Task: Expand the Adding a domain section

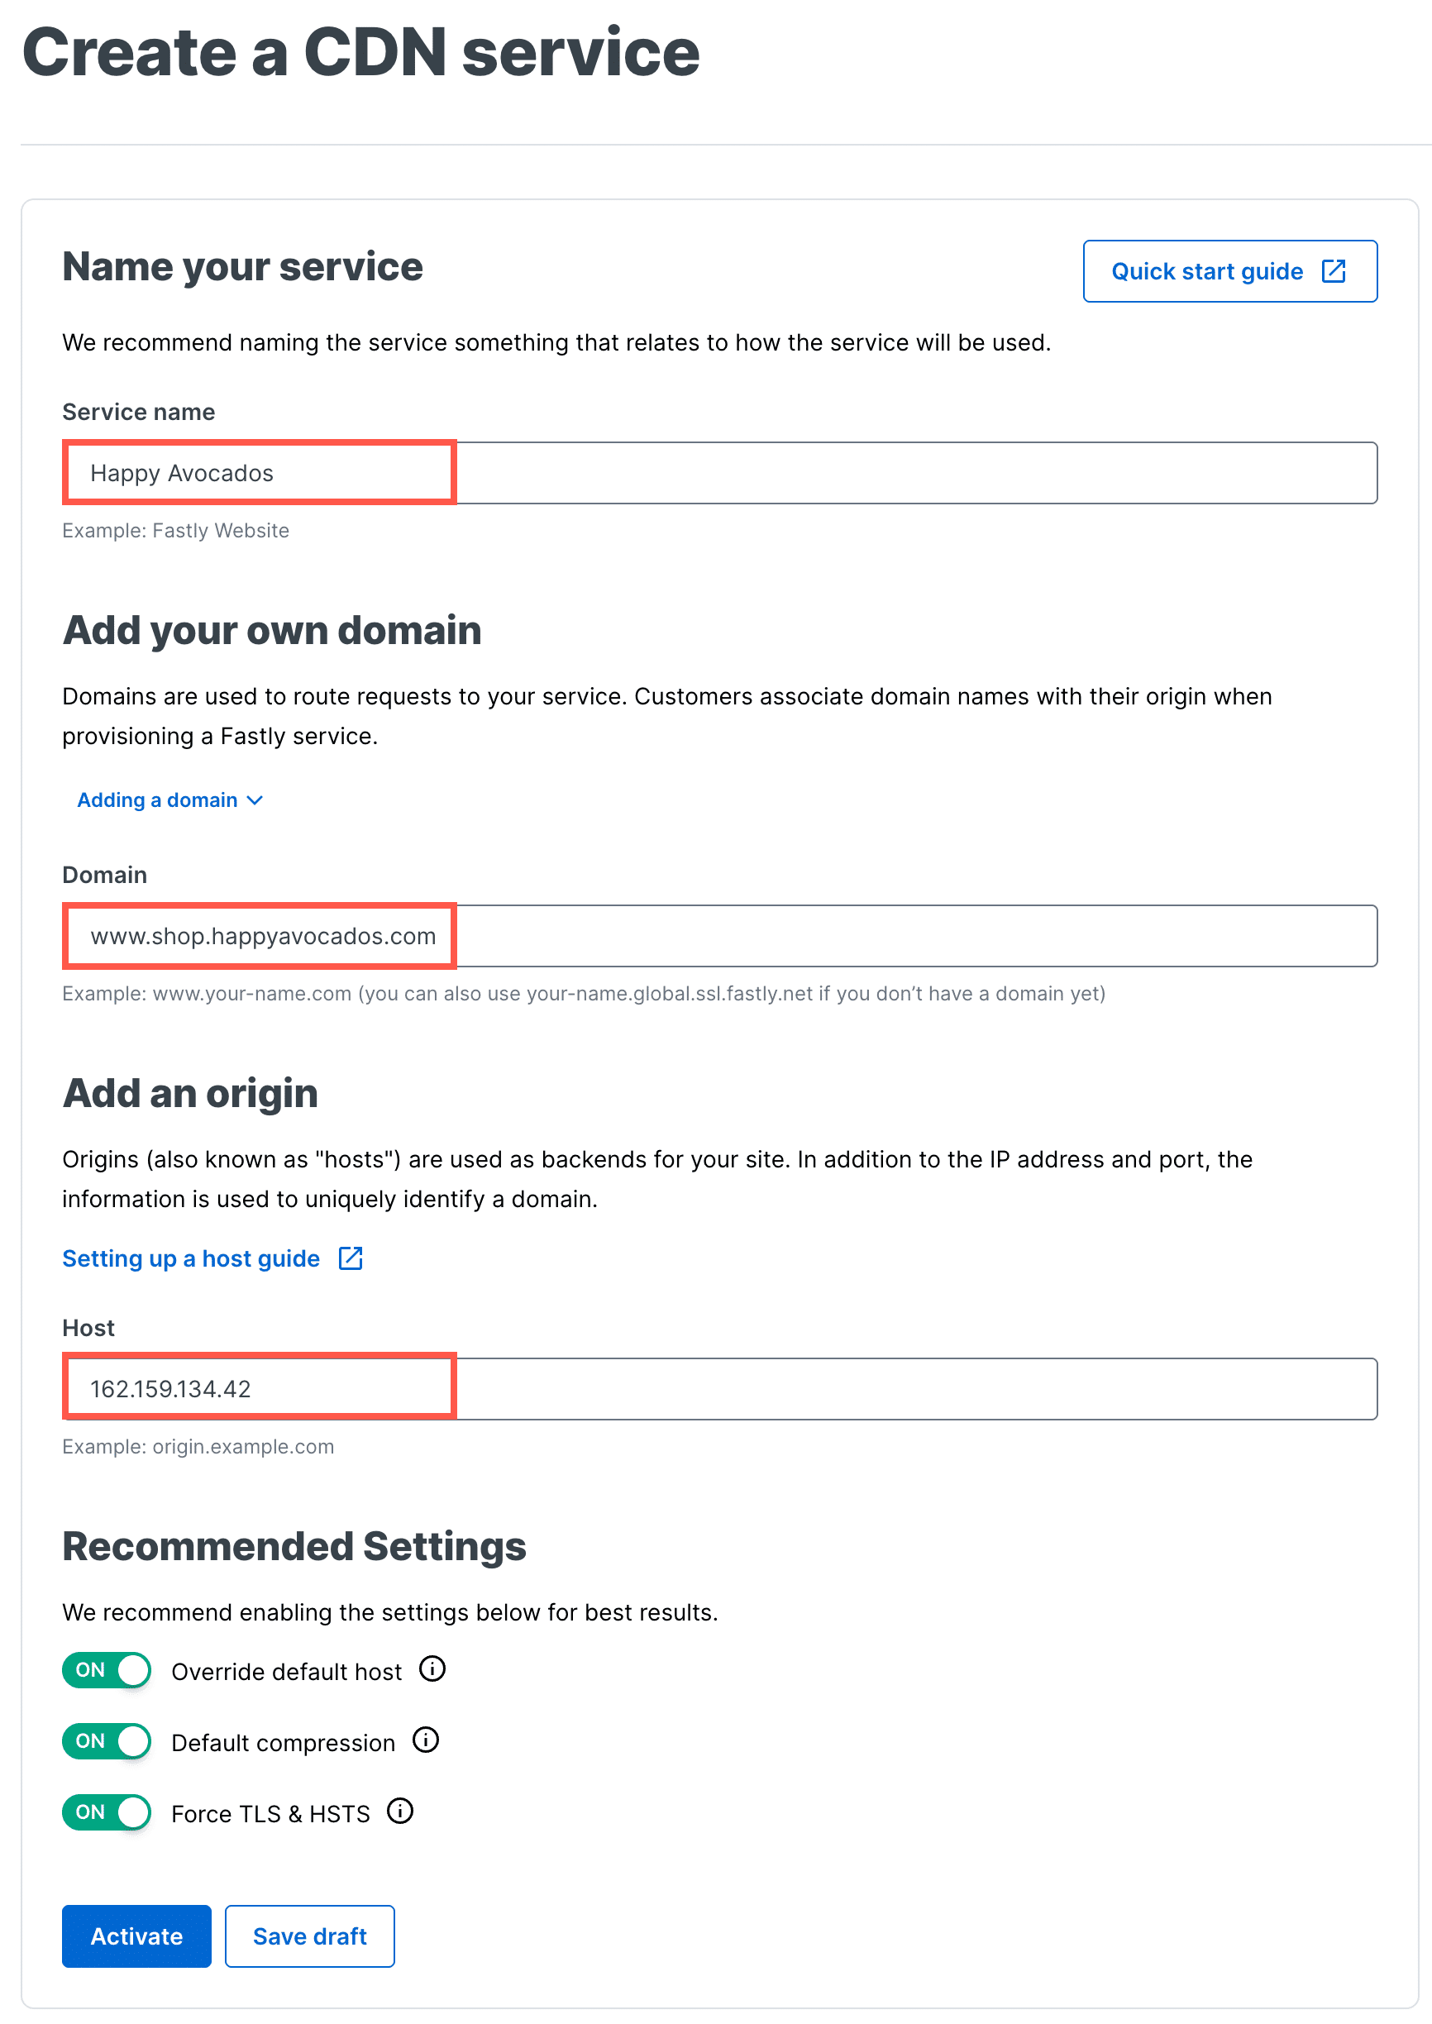Action: pos(159,800)
